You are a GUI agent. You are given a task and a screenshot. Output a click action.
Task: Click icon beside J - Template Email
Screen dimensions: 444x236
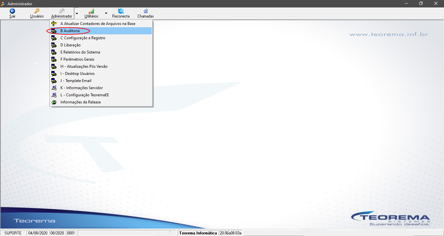[x=54, y=81]
